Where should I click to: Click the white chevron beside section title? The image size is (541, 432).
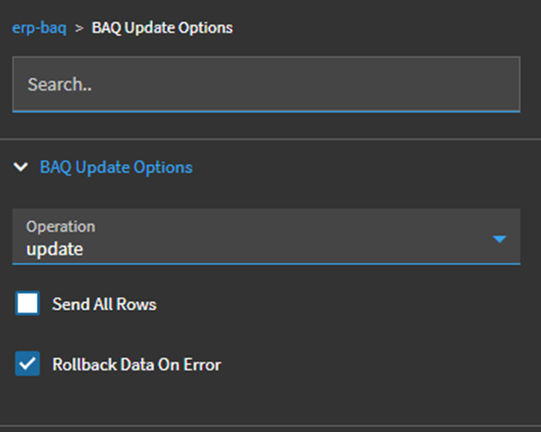tap(22, 167)
